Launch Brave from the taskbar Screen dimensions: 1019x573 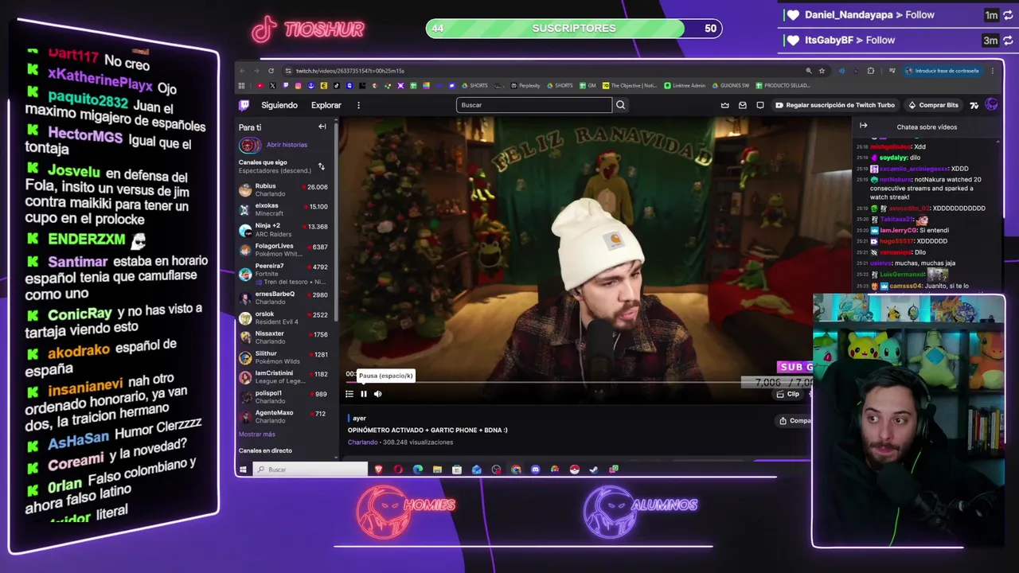click(379, 470)
